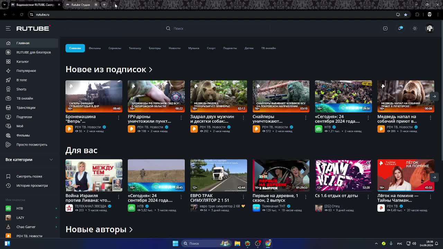Image resolution: width=443 pixels, height=249 pixels.
Task: Open the user profile avatar menu
Action: [x=430, y=28]
